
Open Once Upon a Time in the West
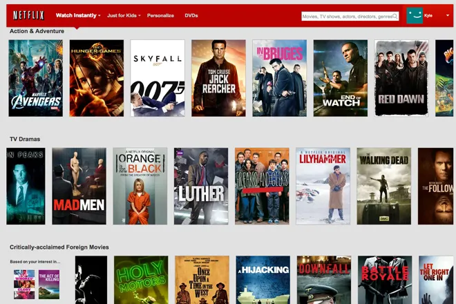202,280
